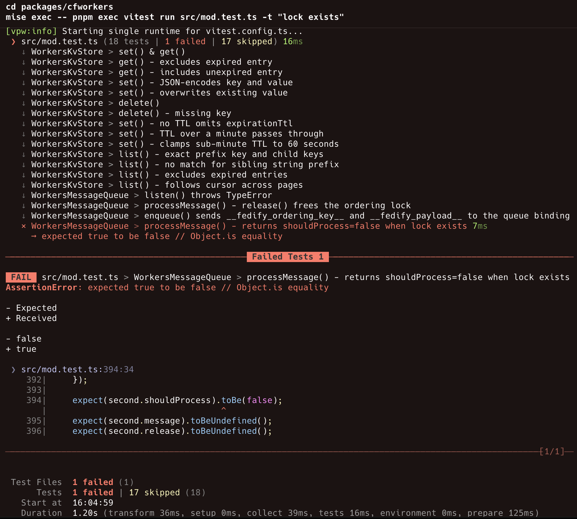This screenshot has width=577, height=519.
Task: Click the 'src/mod.test.ts' summary line with 18 tests
Action: [157, 41]
